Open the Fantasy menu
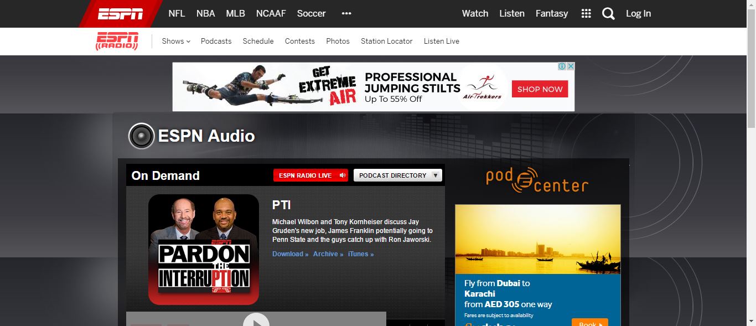The image size is (756, 326). pyautogui.click(x=552, y=13)
